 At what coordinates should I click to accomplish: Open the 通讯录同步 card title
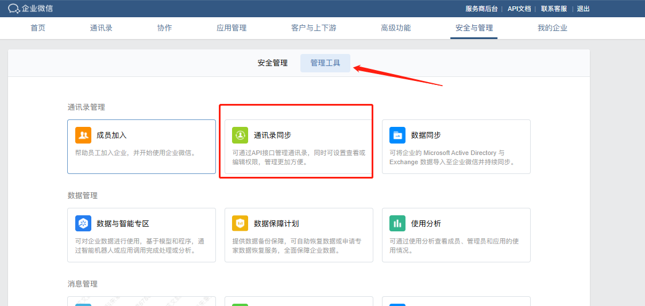pyautogui.click(x=273, y=135)
